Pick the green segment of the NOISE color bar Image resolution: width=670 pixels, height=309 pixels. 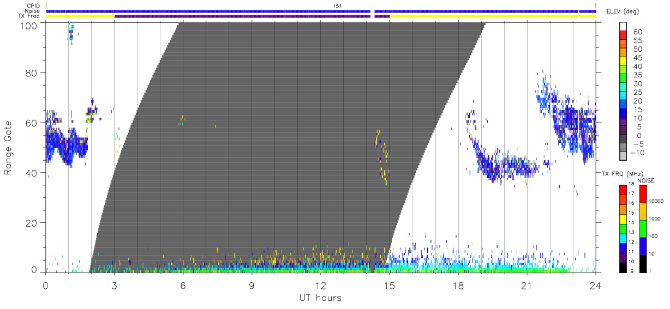642,229
